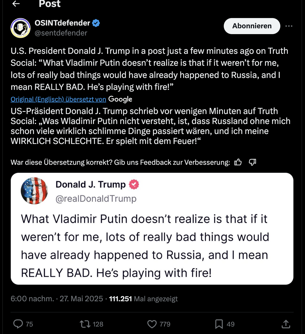Rate the translation with thumbs down
Screen dimensions: 305x334
(252, 162)
